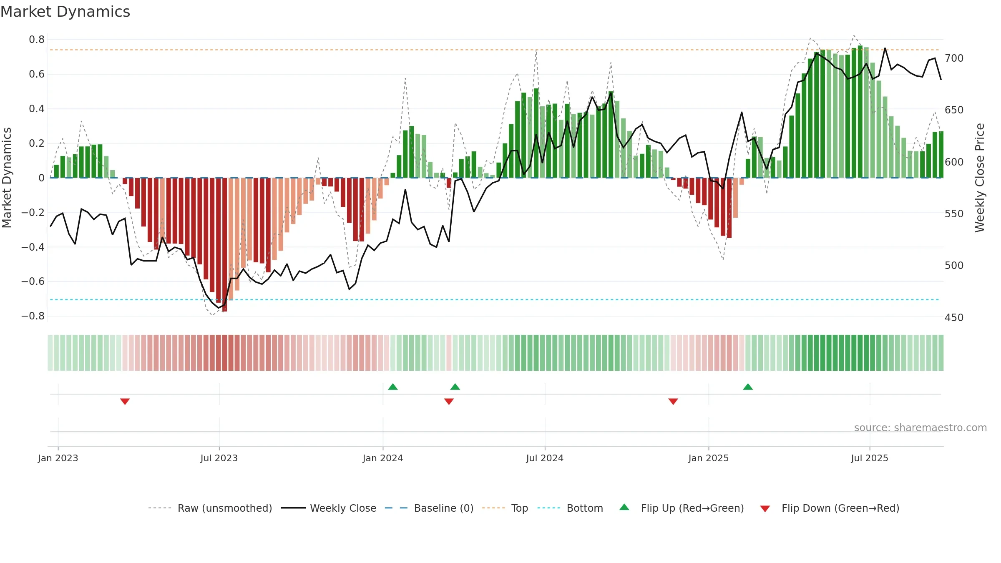Toggle the Top legend entry
This screenshot has width=1001, height=563.
pos(505,508)
